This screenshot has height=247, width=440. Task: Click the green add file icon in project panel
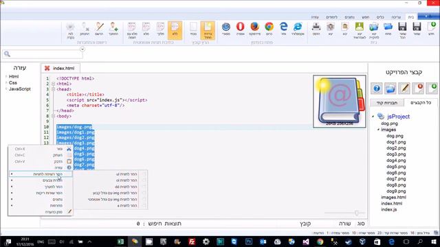432,89
